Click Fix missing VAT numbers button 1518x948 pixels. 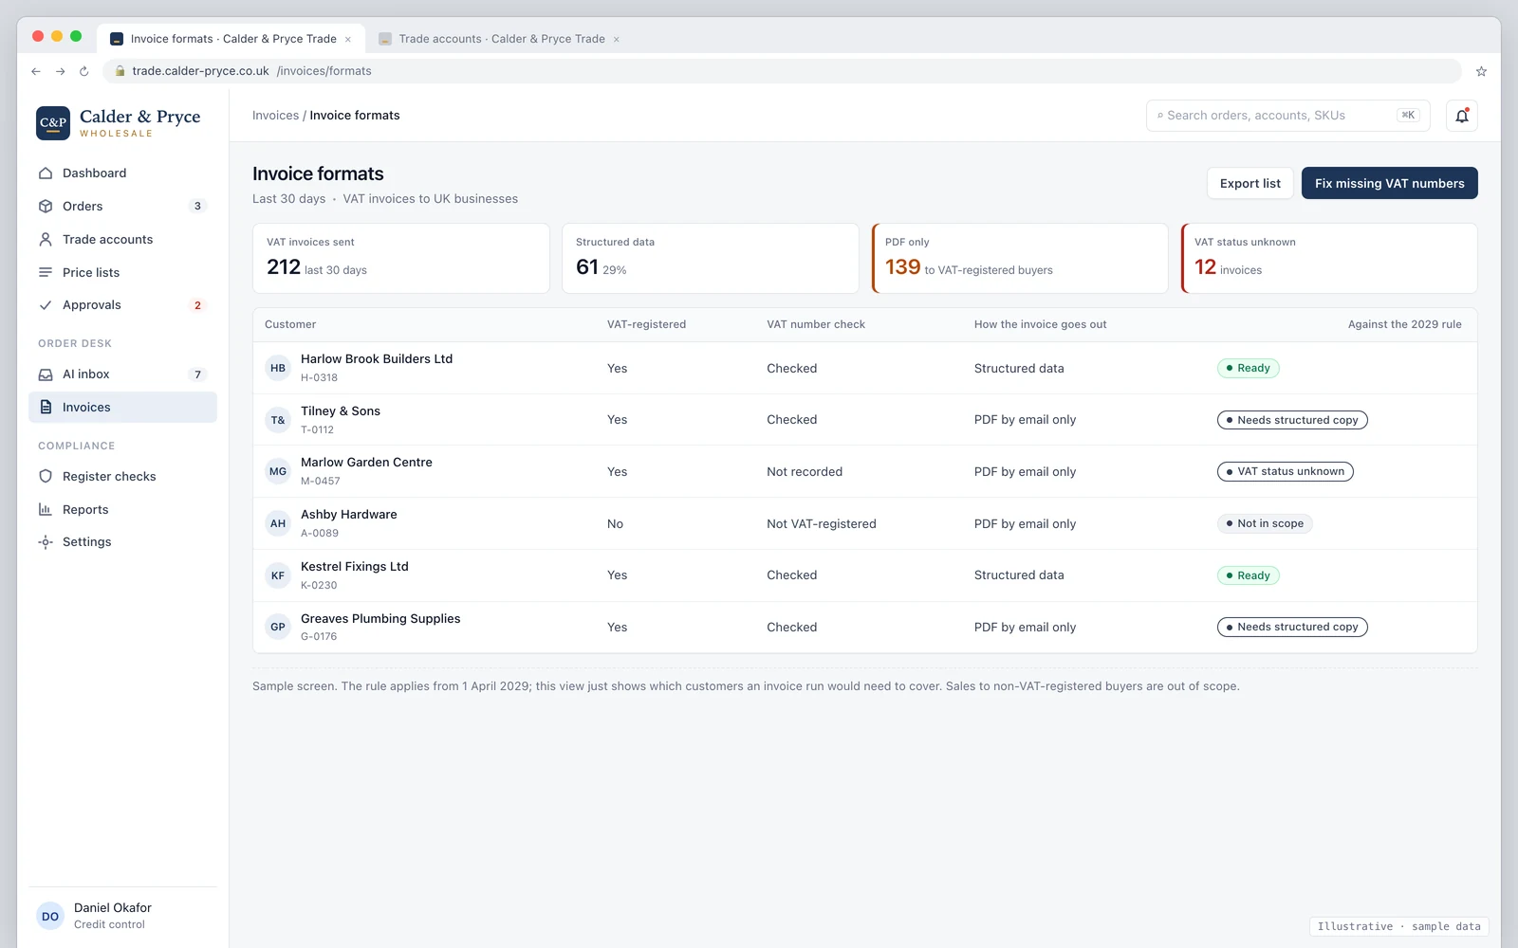point(1390,184)
